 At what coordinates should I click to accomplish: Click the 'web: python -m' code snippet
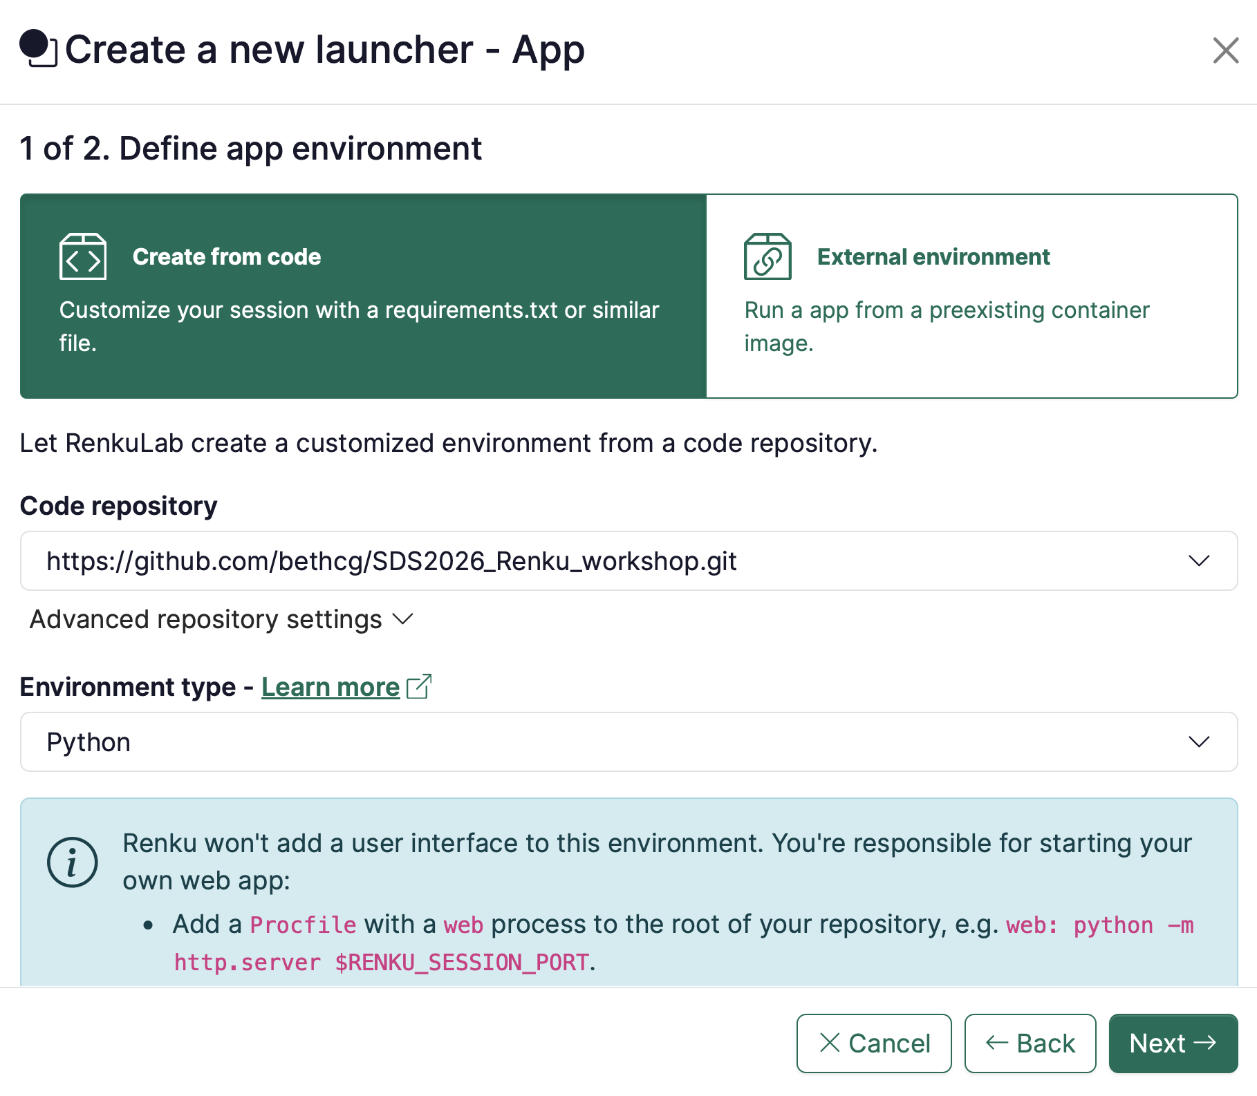point(1099,925)
